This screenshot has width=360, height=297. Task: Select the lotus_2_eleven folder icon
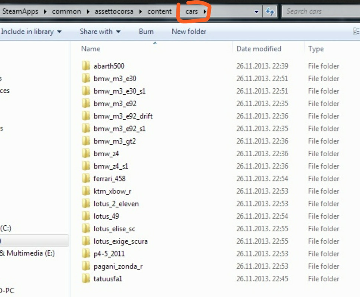tap(86, 203)
